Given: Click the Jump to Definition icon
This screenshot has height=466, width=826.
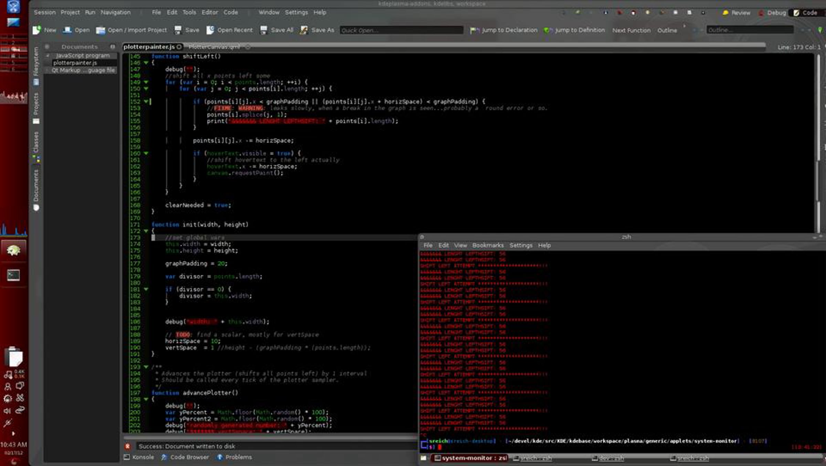Looking at the screenshot, I should coord(548,30).
